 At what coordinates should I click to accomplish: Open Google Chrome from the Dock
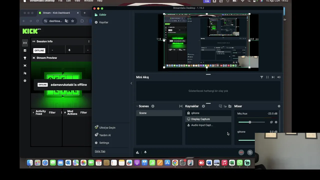175,163
